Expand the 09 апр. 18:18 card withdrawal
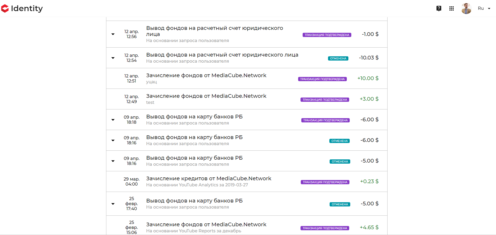Viewport: 496px width, 235px height. click(113, 120)
